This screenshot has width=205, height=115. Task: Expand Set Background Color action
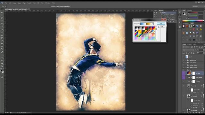pos(162,17)
